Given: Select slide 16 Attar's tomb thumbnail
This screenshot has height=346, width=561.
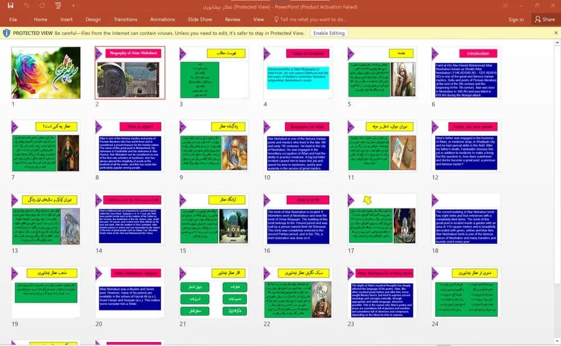Looking at the screenshot, I should coord(298,219).
